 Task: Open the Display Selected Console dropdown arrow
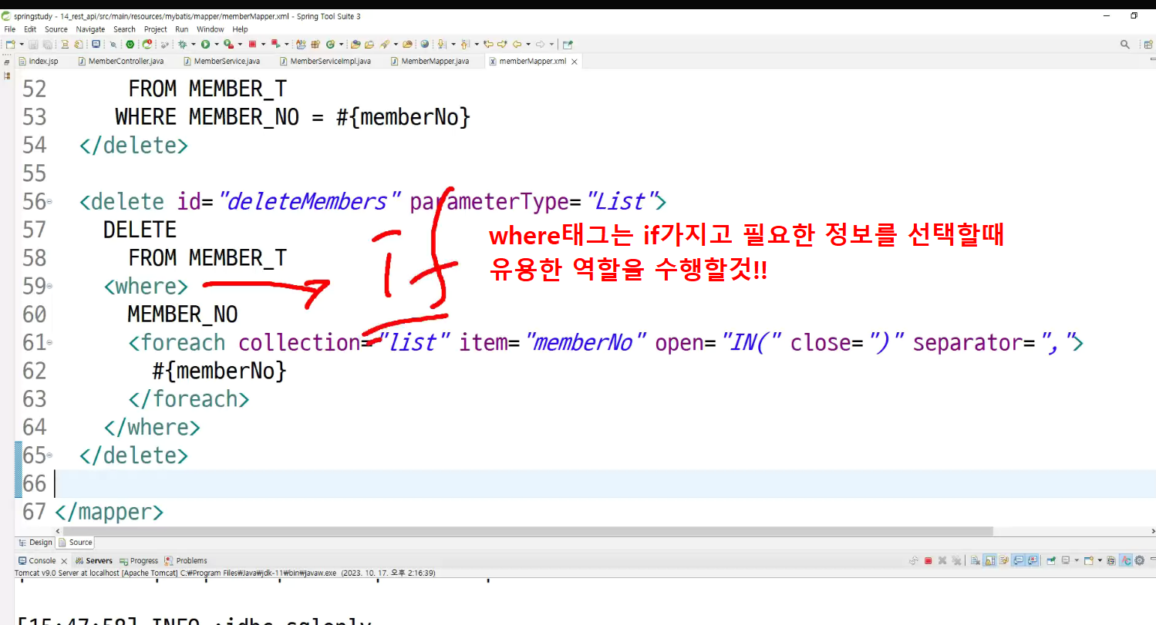point(1076,561)
